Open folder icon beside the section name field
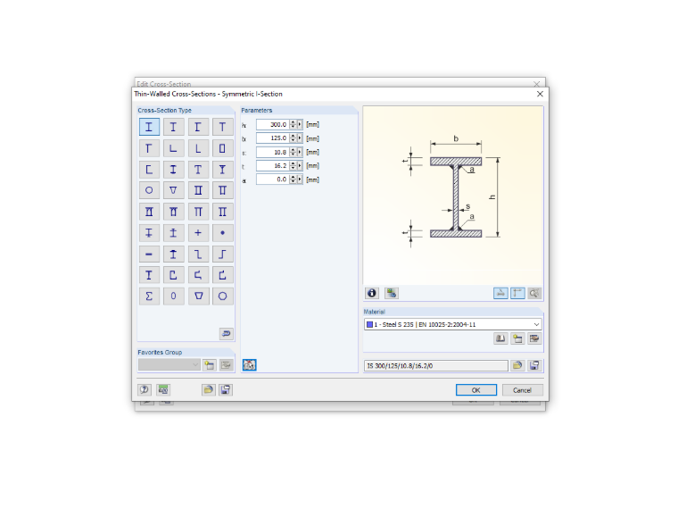 point(517,366)
